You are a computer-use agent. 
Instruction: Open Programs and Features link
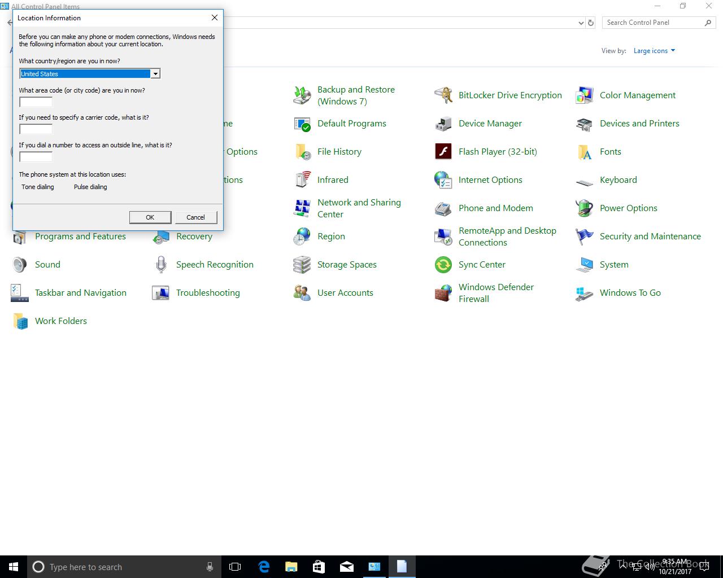coord(80,237)
